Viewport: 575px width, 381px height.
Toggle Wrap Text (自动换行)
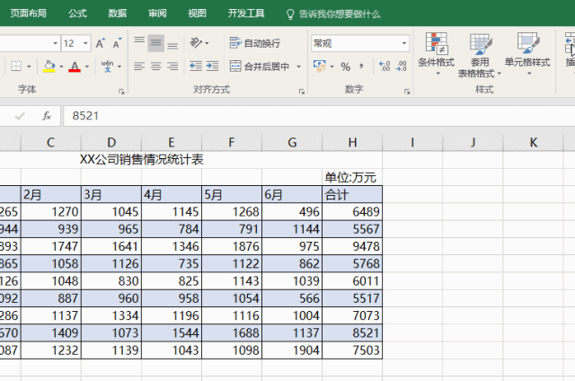point(255,43)
